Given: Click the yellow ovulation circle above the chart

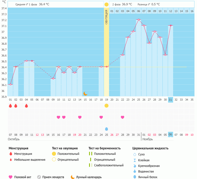Looking at the screenshot, I should point(107,4).
